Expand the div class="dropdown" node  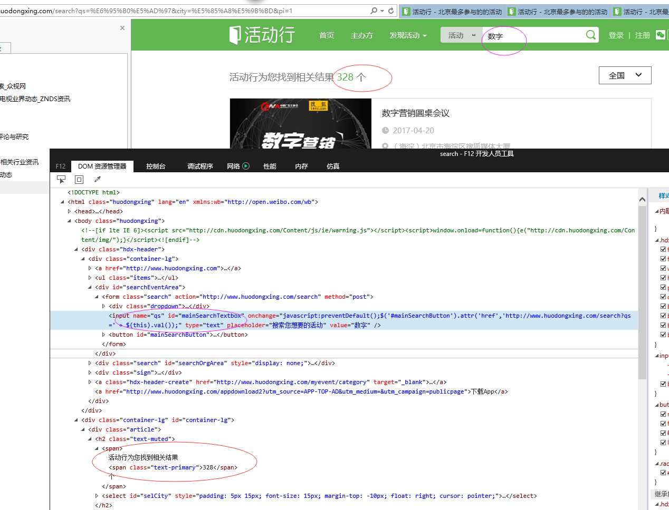click(104, 306)
